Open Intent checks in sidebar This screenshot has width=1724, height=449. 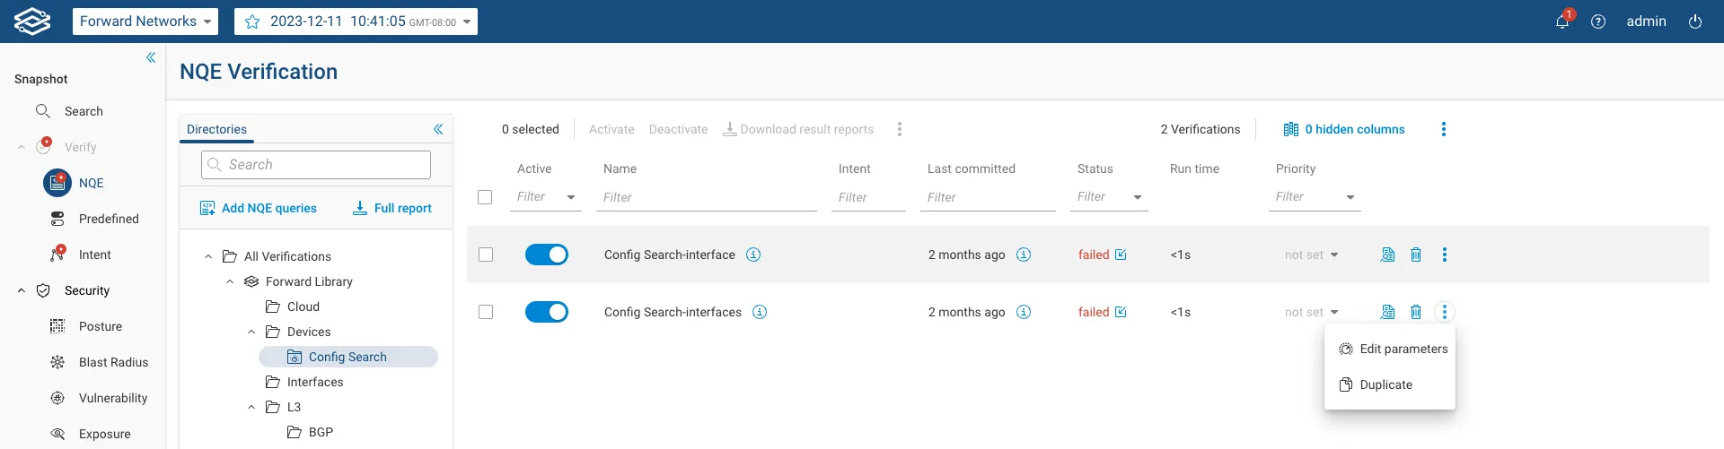pos(94,255)
